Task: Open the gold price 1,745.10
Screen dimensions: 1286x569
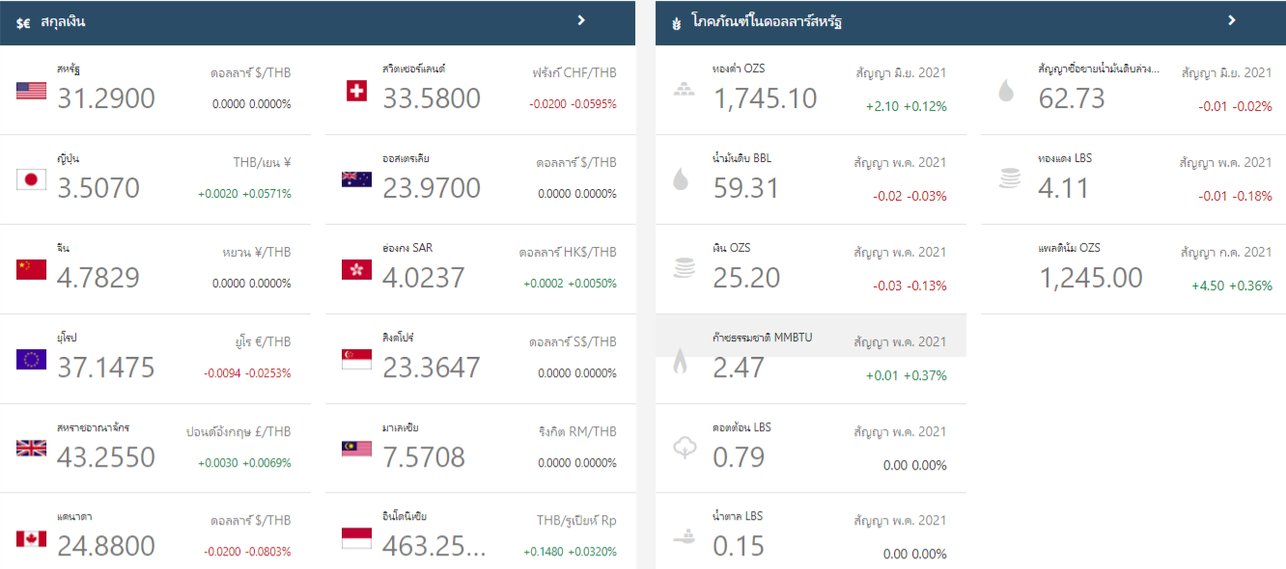Action: point(765,98)
